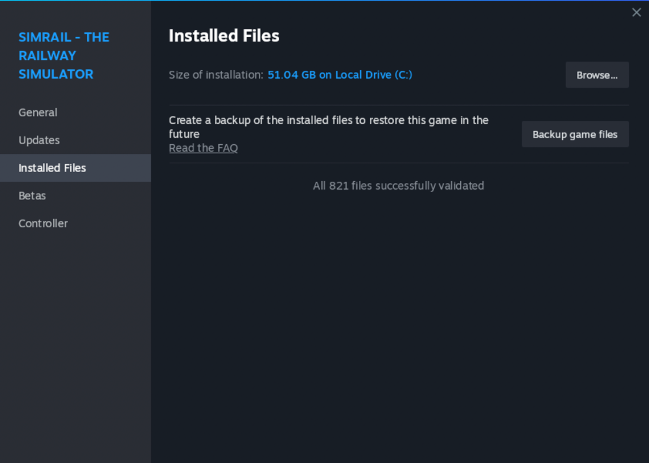Click the Backup game files button
The image size is (649, 463).
575,134
